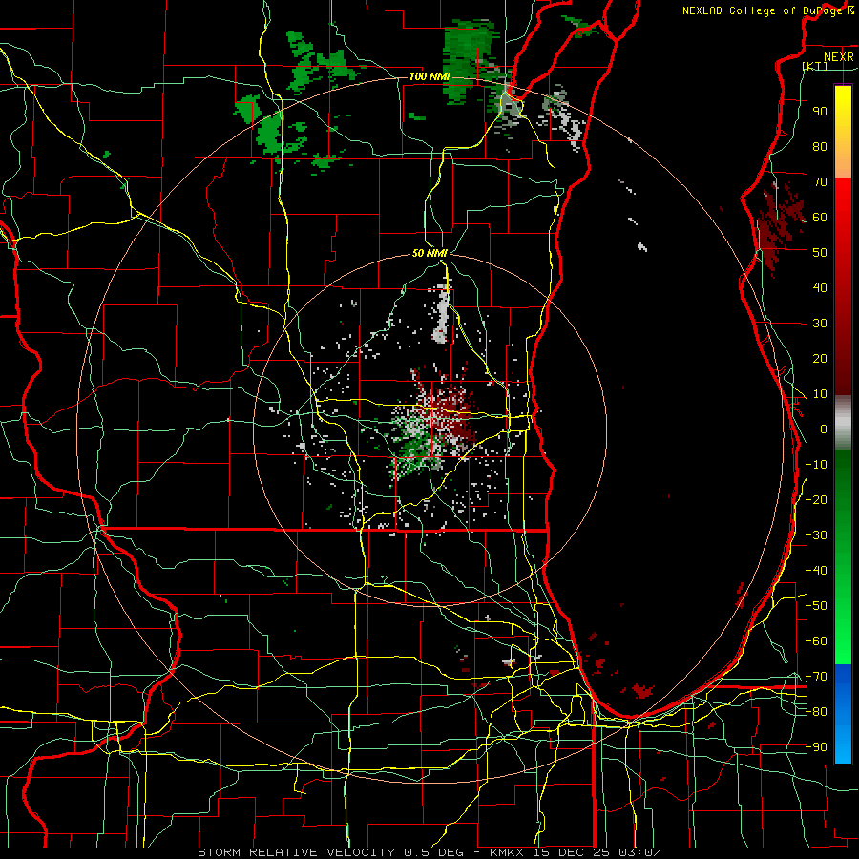Click the -30 value on velocity scale
This screenshot has width=859, height=859.
point(816,535)
